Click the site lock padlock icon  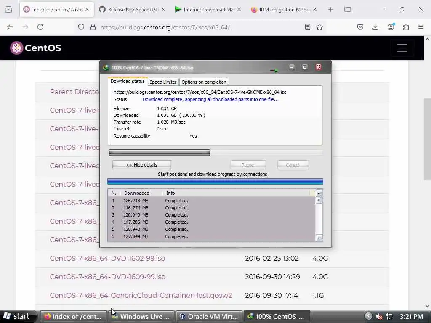point(93,27)
